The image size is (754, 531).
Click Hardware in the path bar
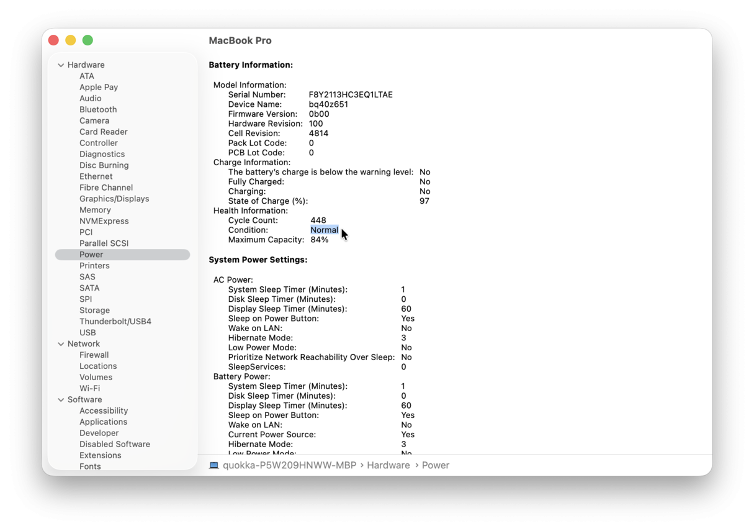point(388,465)
